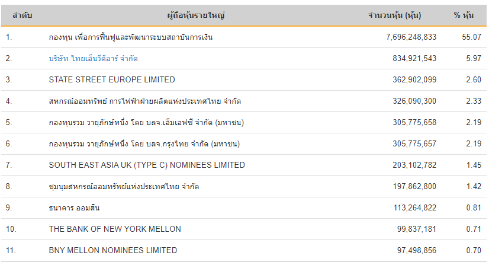Select the วายุภักษ์หนึ่ง โดย บลจ.เอ็มเอฟซี row
The width and height of the screenshot is (489, 262).
244,123
